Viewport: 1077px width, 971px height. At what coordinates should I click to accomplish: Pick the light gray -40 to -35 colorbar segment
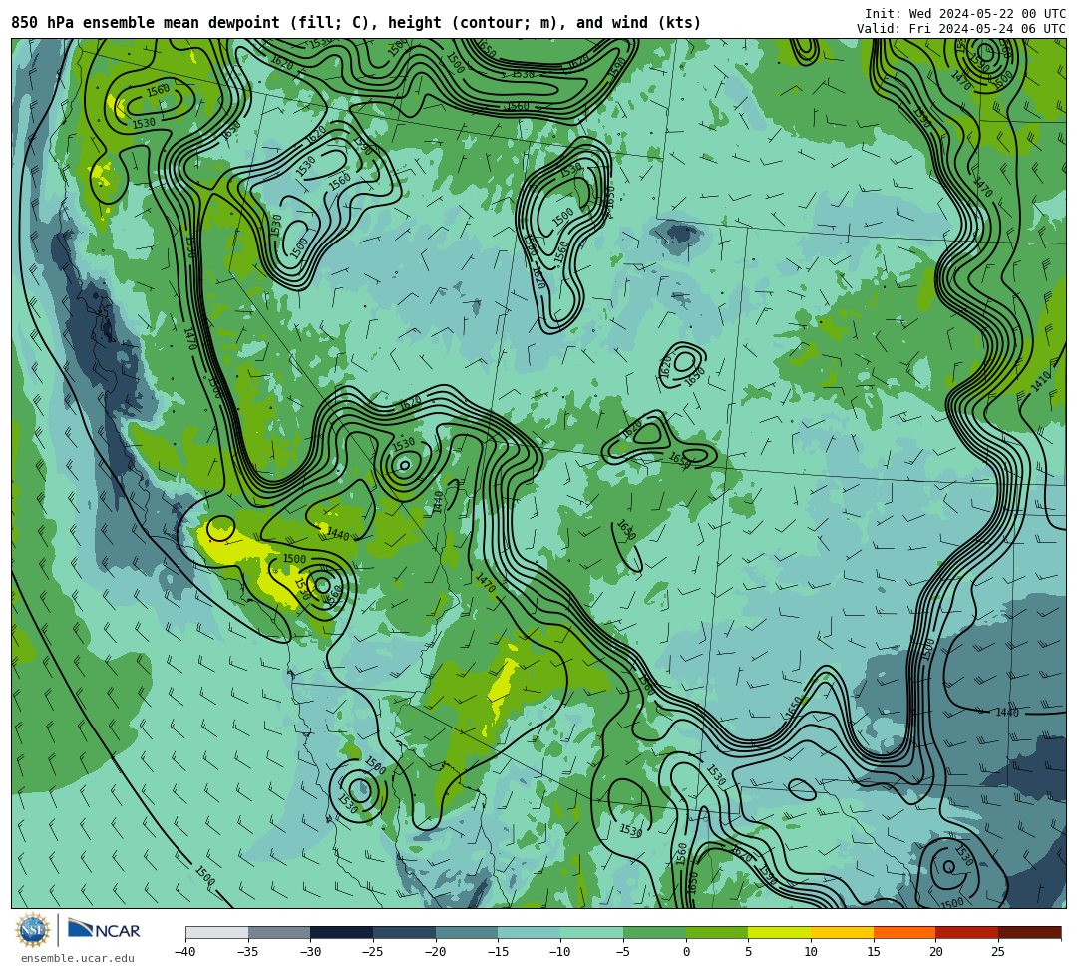tap(217, 932)
